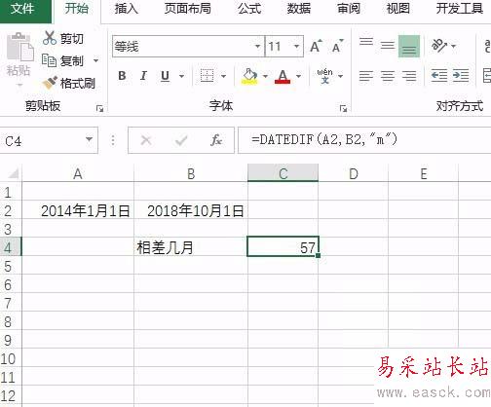Image resolution: width=491 pixels, height=407 pixels.
Task: Click the text orientation icon
Action: [438, 46]
